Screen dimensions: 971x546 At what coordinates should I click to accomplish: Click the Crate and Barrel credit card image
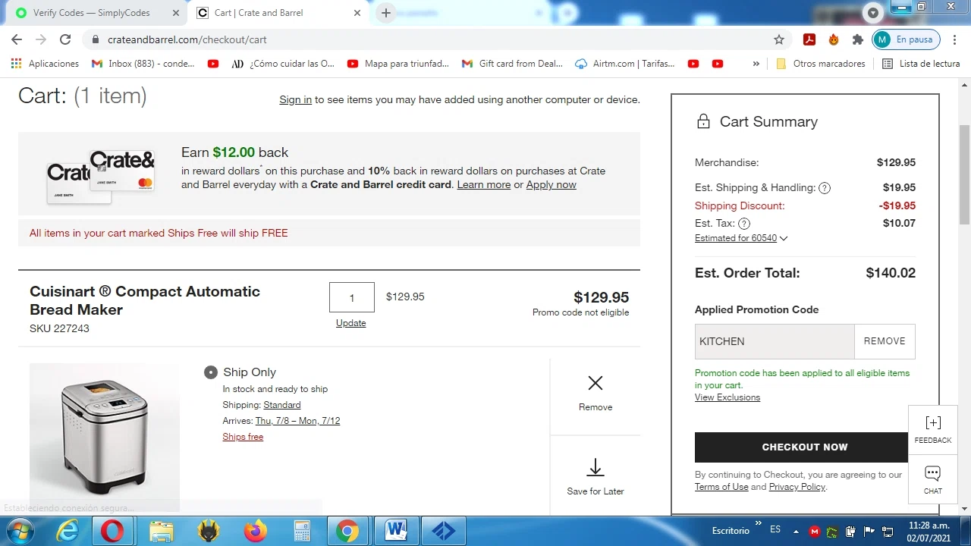point(101,177)
